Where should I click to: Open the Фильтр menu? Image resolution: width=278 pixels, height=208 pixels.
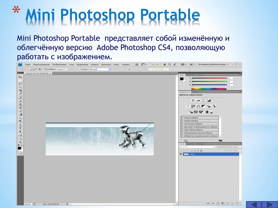click(94, 64)
